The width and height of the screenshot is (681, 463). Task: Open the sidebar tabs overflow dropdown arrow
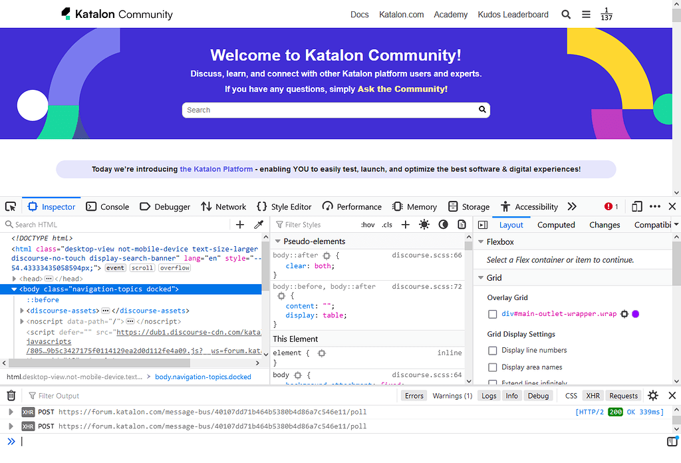(676, 225)
